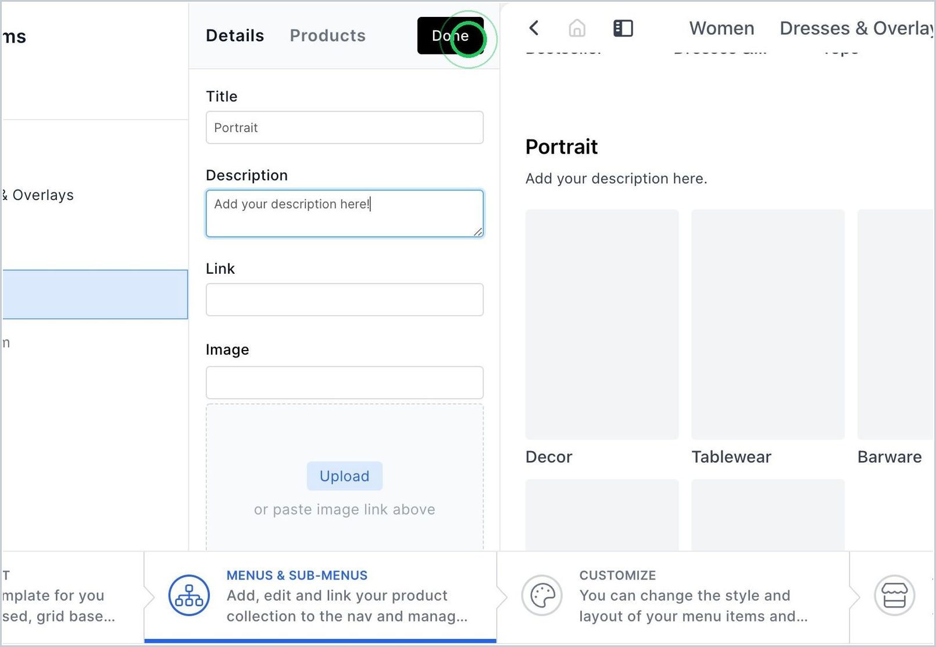The image size is (936, 647).
Task: Switch to the Details tab
Action: [235, 35]
